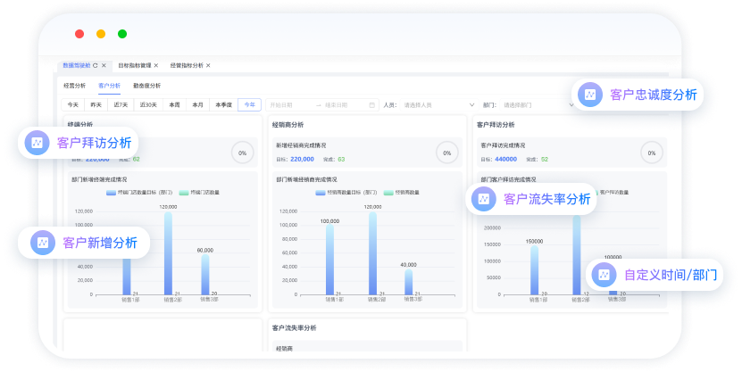This screenshot has height=372, width=742.
Task: Click the 客户新增分析 badge icon
Action: (43, 243)
